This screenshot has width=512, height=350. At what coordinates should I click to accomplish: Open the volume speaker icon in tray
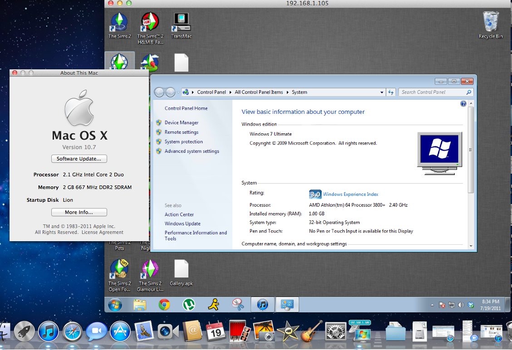[x=461, y=305]
